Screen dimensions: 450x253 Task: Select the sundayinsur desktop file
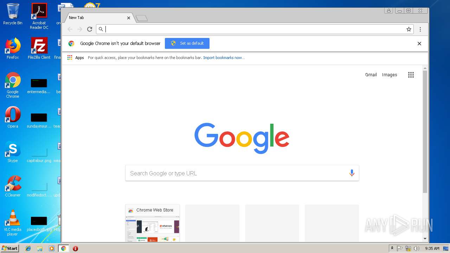[39, 120]
